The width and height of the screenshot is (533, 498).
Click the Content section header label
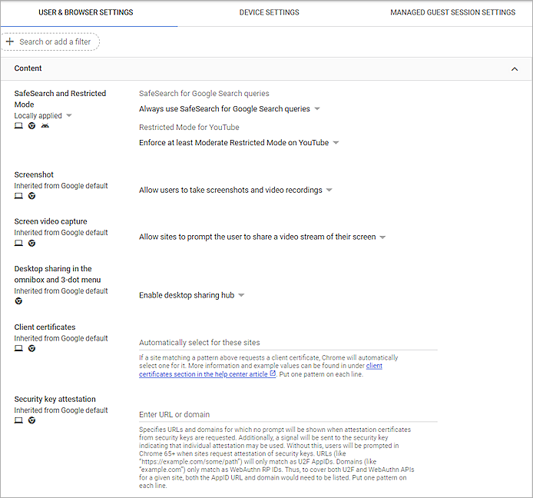pos(28,68)
